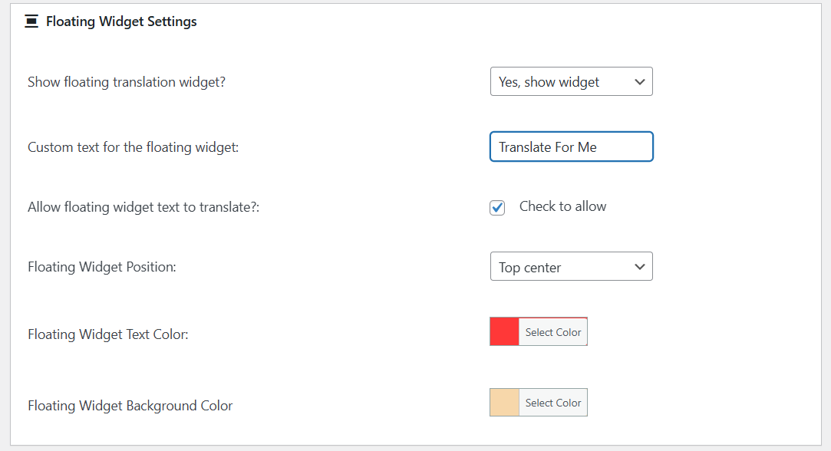The width and height of the screenshot is (831, 451).
Task: Click 'Custom text for the floating widget' label
Action: (x=133, y=147)
